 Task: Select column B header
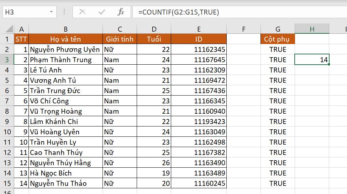[66, 29]
